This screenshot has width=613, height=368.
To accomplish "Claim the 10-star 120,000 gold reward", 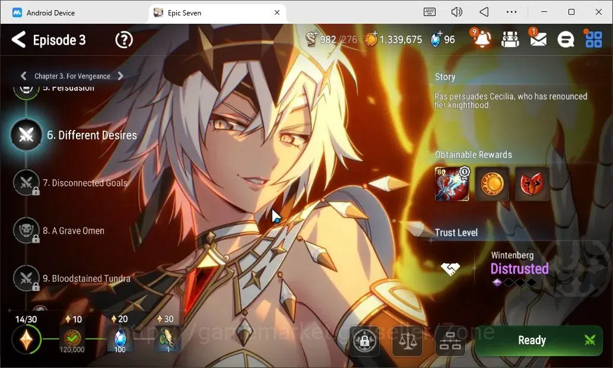I will [72, 339].
